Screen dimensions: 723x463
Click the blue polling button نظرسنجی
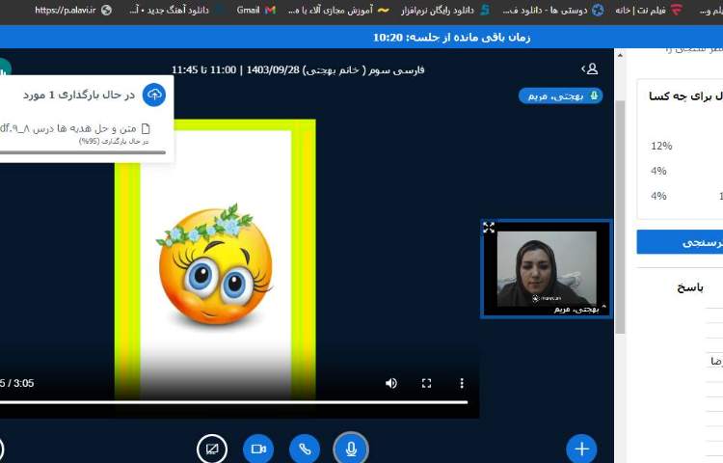click(x=680, y=242)
